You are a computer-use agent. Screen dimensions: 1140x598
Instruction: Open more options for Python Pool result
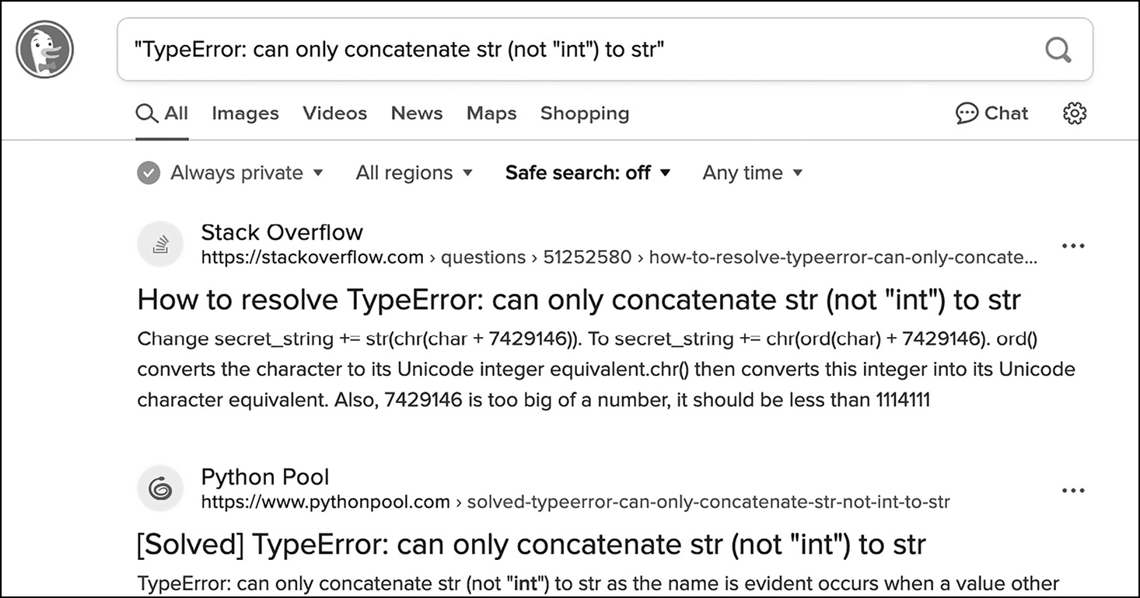(x=1072, y=491)
